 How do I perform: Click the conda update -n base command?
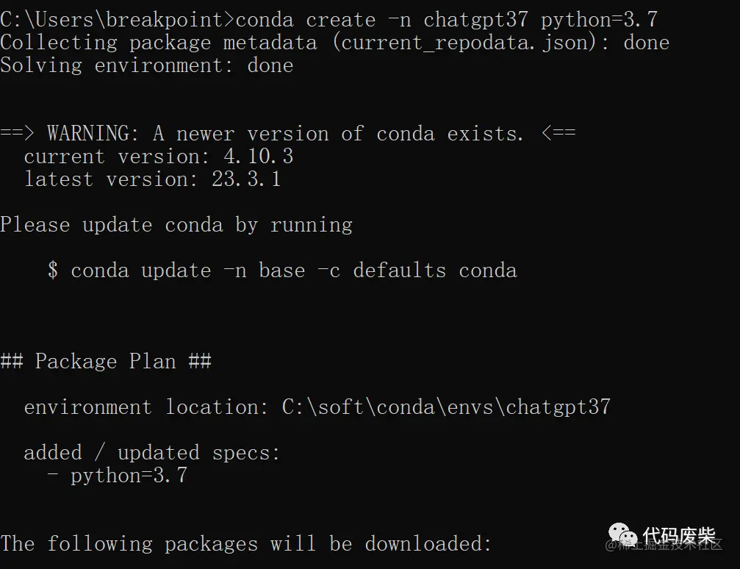click(x=293, y=271)
